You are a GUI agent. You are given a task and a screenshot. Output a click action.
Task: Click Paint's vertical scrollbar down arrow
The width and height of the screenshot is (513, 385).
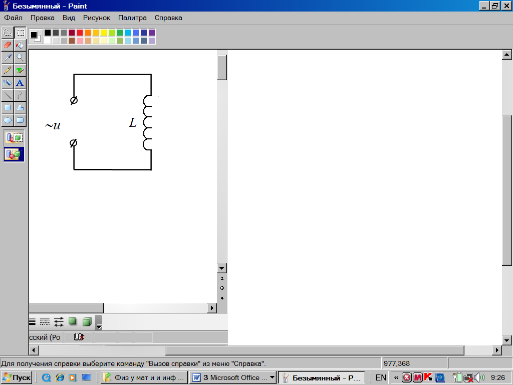507,340
